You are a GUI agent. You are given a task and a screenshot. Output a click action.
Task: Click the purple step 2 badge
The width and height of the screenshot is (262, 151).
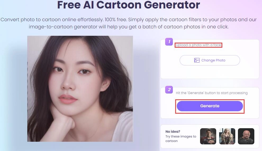(169, 90)
